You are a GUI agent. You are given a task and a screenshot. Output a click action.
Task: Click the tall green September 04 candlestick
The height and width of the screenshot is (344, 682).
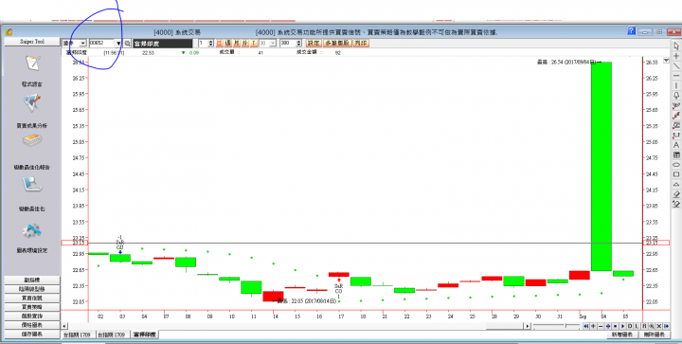(x=601, y=166)
